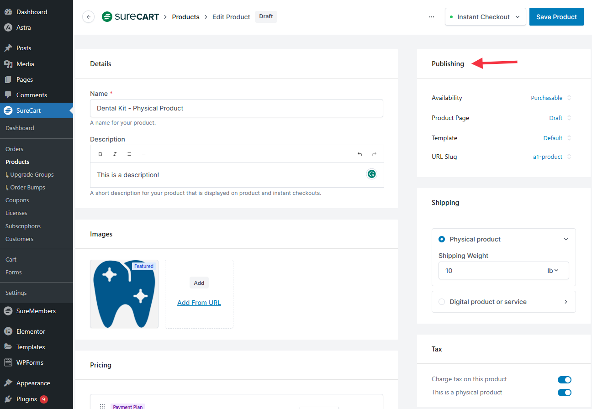Insert bullet list in description
592x409 pixels.
point(129,154)
